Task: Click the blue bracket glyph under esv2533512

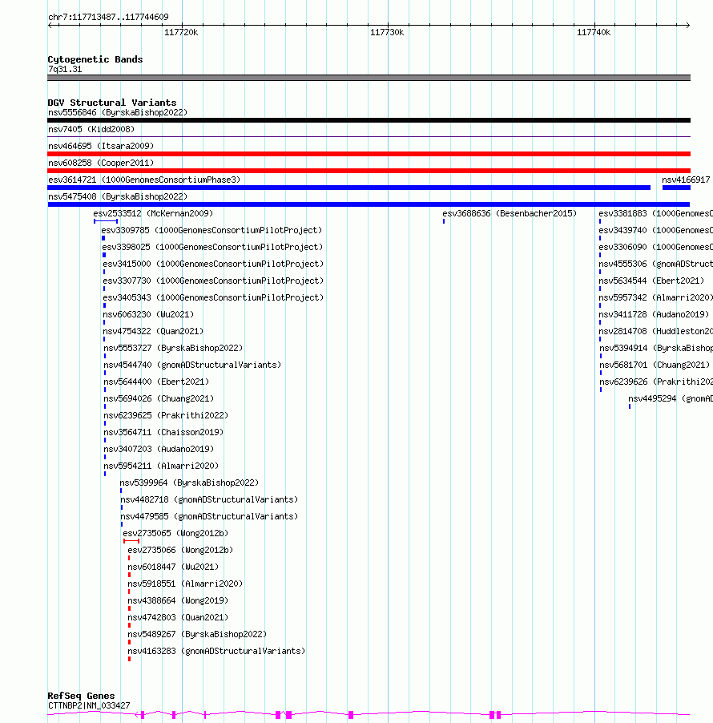Action: [x=106, y=221]
